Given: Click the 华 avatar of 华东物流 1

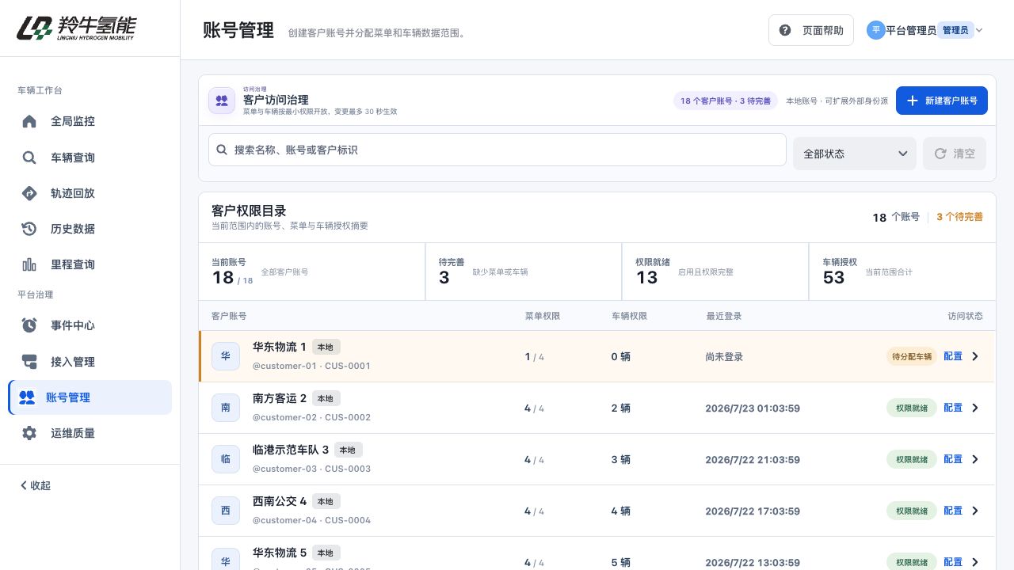Looking at the screenshot, I should tap(226, 356).
